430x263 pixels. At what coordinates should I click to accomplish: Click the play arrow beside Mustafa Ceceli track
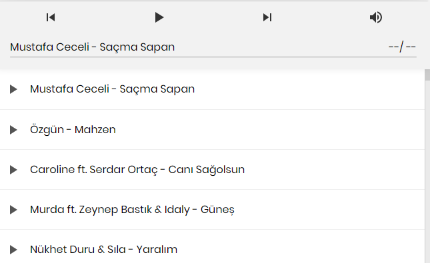(x=13, y=89)
